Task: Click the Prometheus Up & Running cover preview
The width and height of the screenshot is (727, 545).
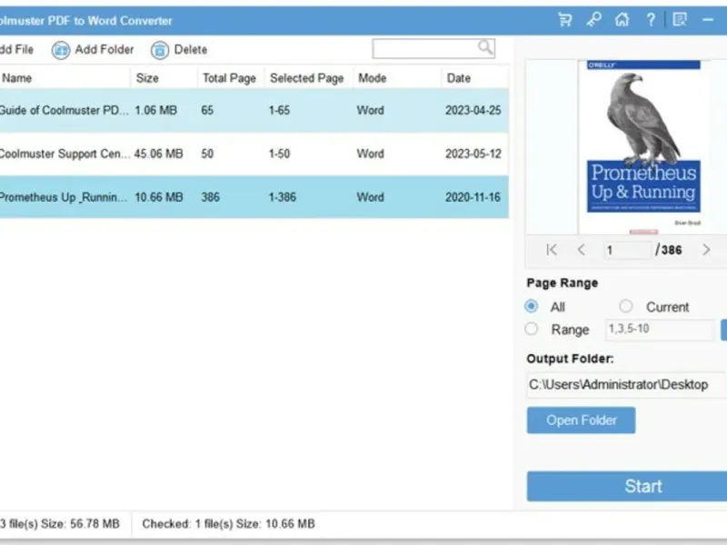Action: [x=643, y=147]
